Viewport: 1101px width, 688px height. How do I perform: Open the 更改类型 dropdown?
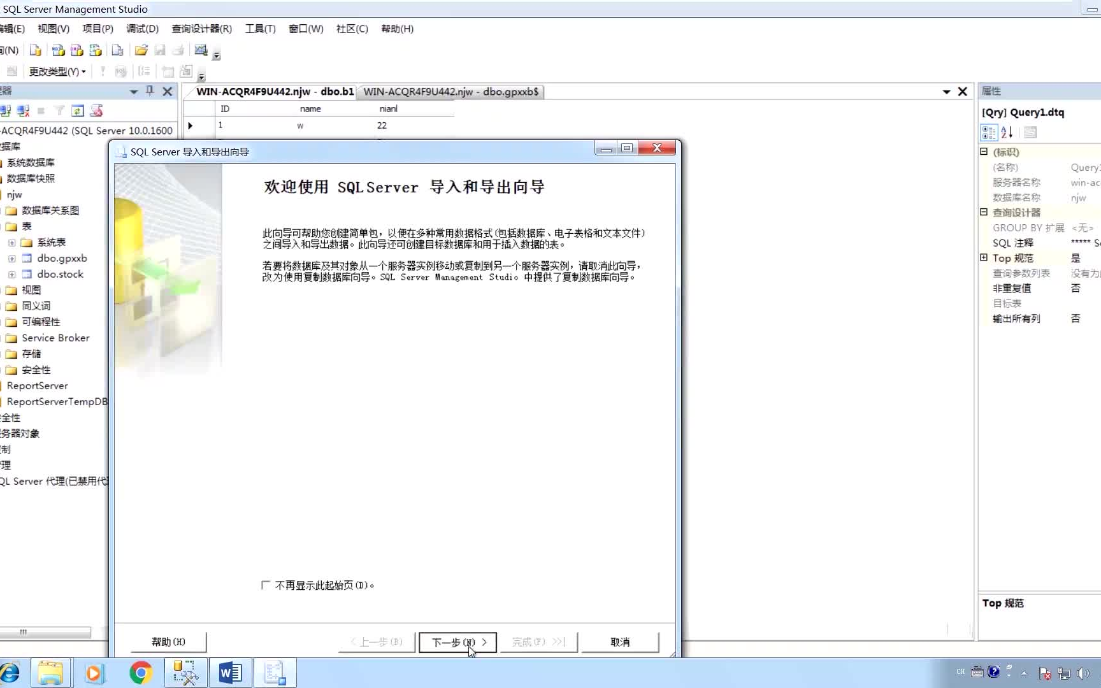click(x=57, y=71)
